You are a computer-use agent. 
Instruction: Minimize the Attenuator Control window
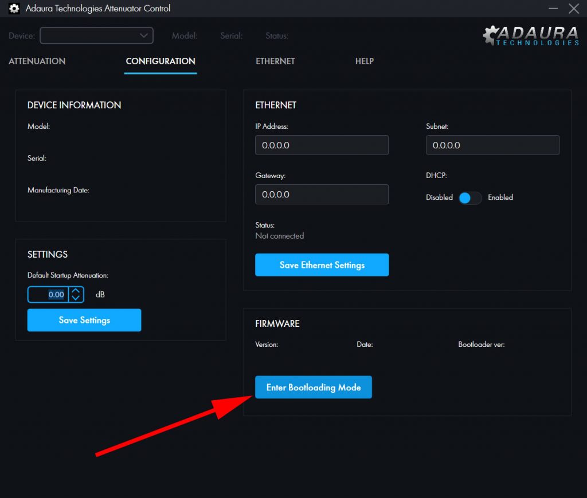click(553, 9)
